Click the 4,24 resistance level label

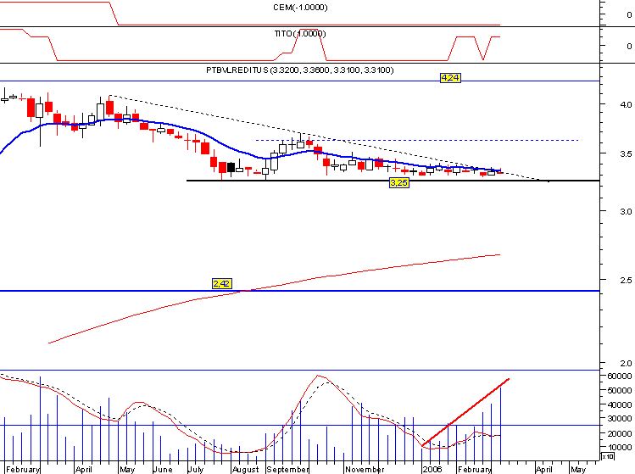(450, 78)
